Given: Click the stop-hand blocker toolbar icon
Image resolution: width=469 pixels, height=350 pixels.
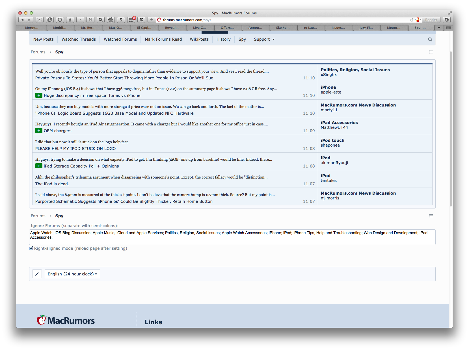Looking at the screenshot, I should pyautogui.click(x=50, y=20).
